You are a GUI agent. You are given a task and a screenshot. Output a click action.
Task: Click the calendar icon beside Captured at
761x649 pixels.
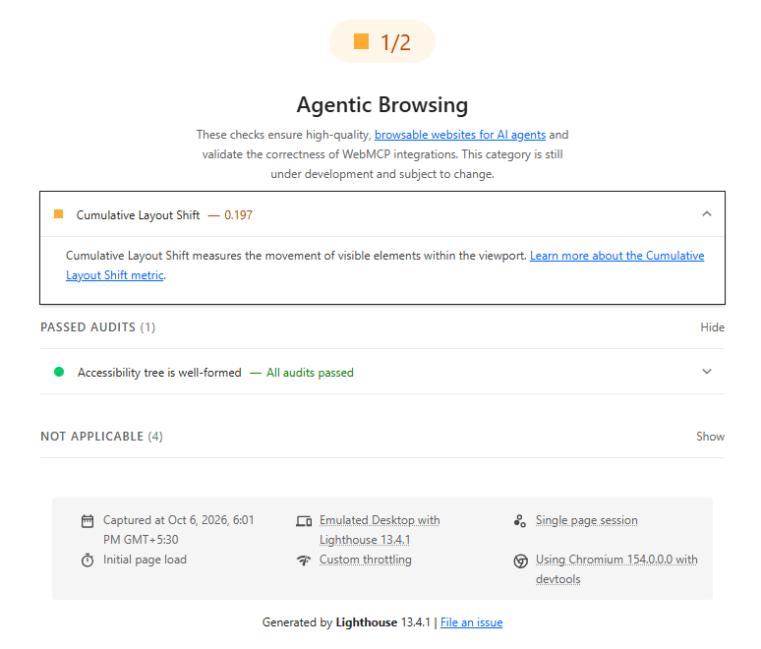pos(88,521)
